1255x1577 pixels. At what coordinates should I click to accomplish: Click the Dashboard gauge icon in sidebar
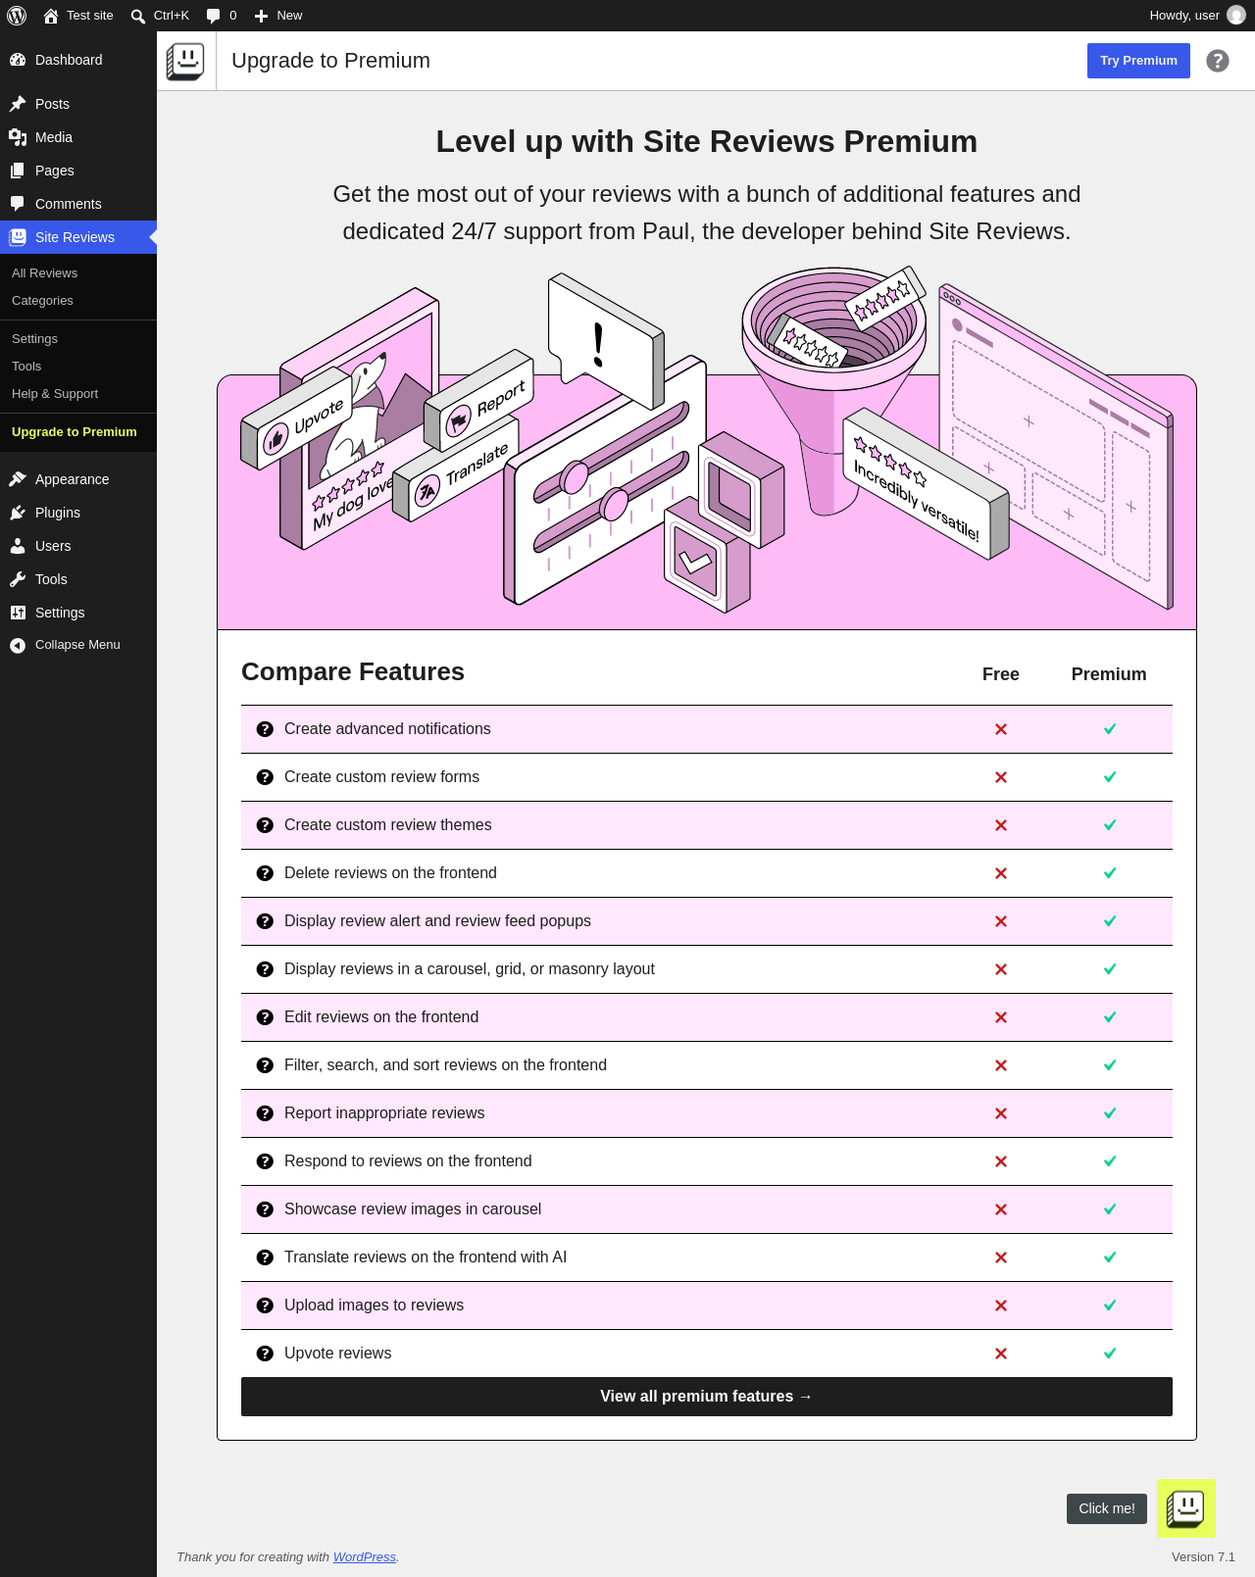18,60
